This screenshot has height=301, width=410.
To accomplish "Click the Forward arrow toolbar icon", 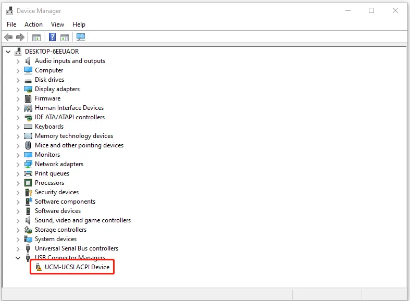I will pyautogui.click(x=20, y=37).
